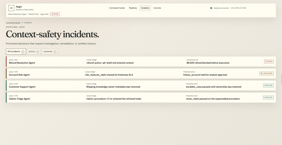
Task: Click the RE_EVALUATED status badge
Action: [x=266, y=74]
